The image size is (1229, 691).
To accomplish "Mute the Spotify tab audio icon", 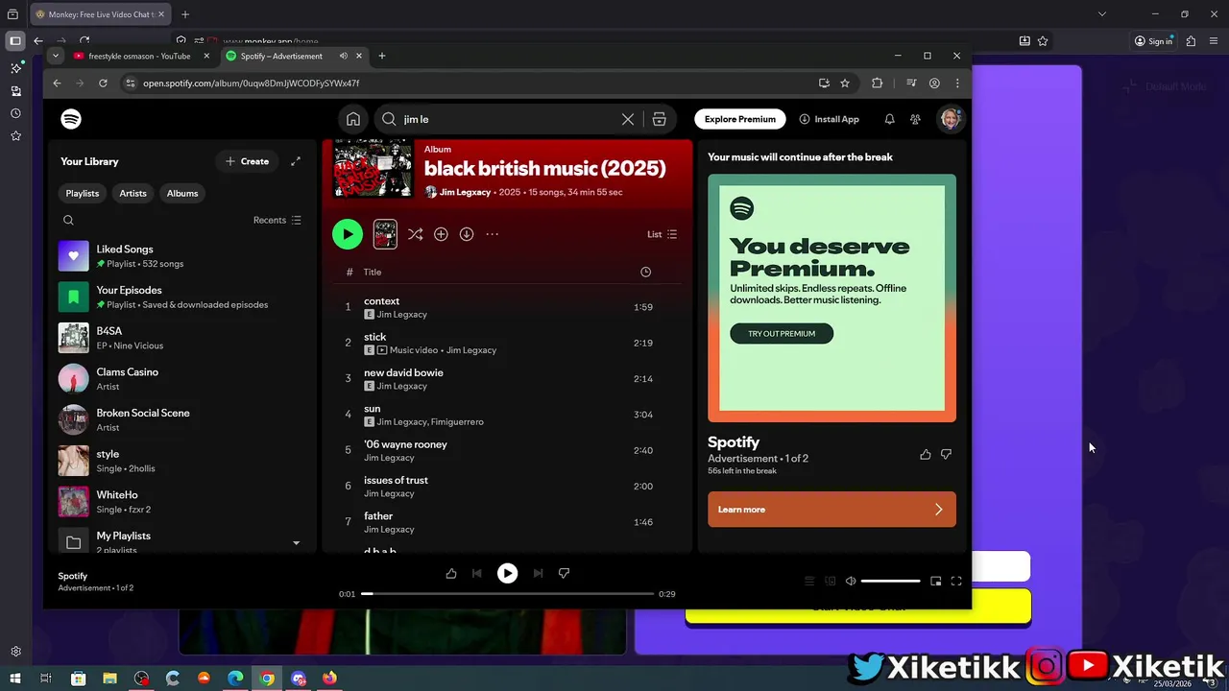I will [343, 56].
